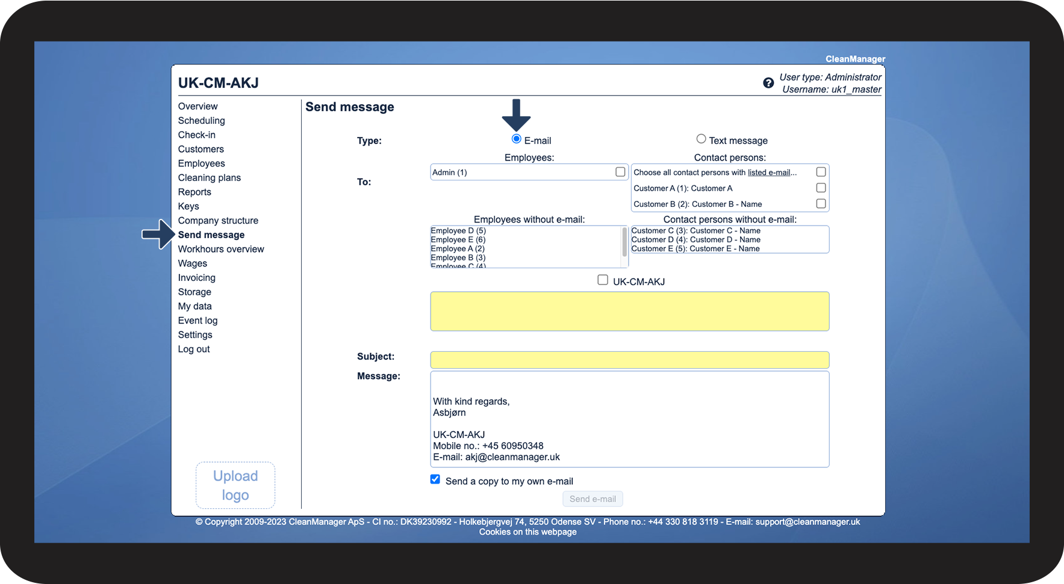Uncheck 'Send a copy to my own e-mail'
1064x584 pixels.
pos(435,479)
